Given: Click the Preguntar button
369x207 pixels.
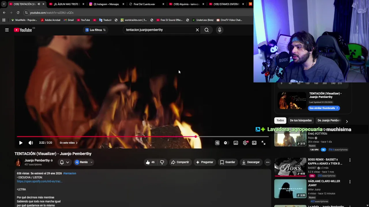Looking at the screenshot, I should pyautogui.click(x=204, y=162).
